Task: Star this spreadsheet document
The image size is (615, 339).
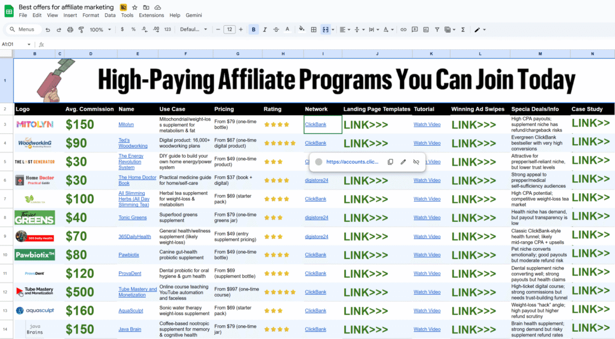Action: 135,7
